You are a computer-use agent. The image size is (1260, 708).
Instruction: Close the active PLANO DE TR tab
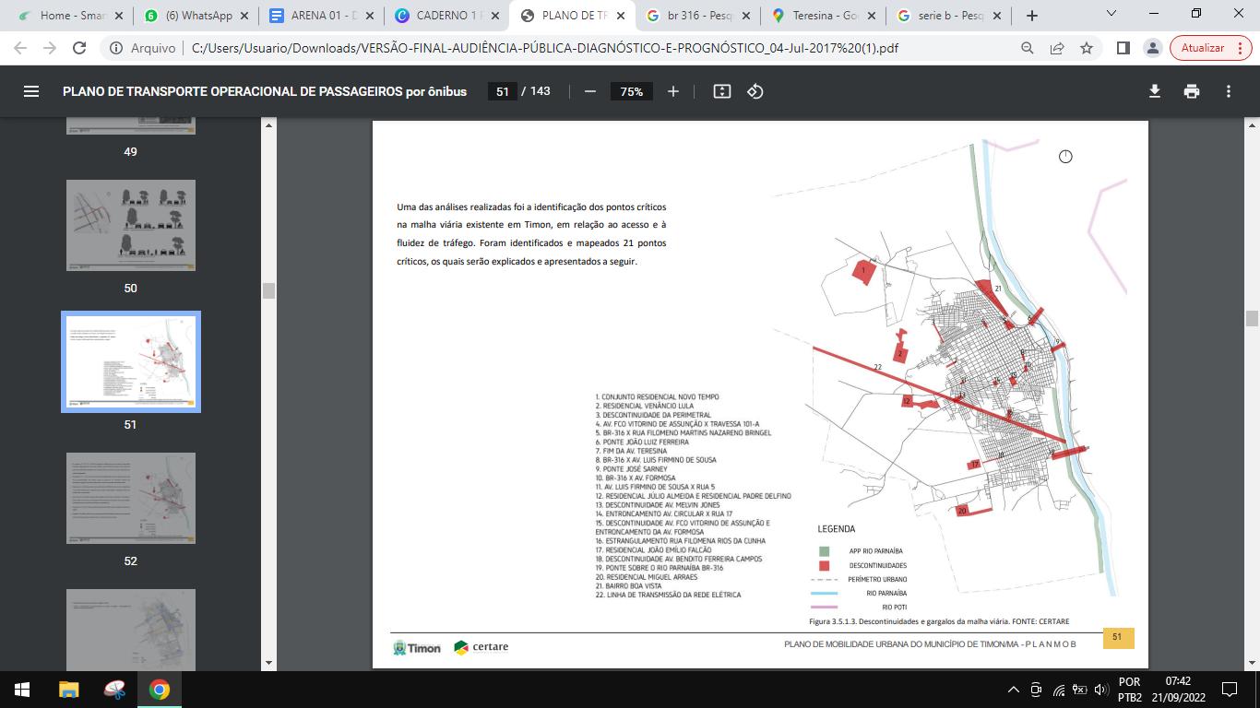tap(622, 16)
